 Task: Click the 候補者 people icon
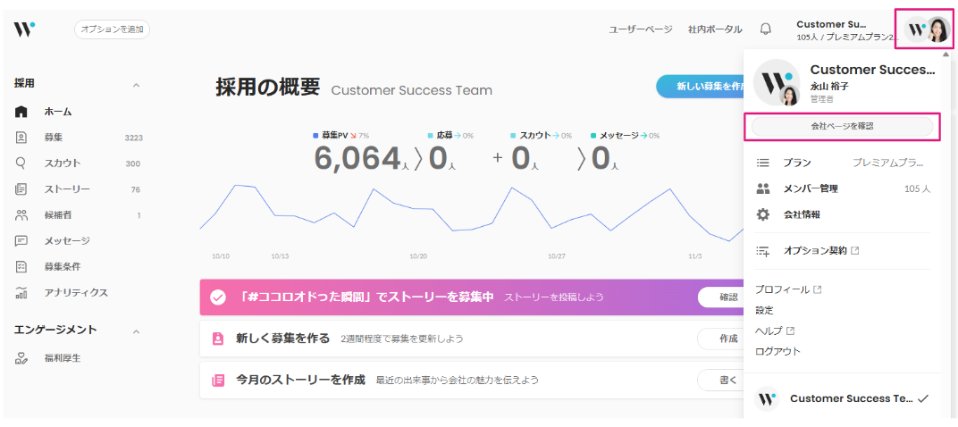coord(21,215)
